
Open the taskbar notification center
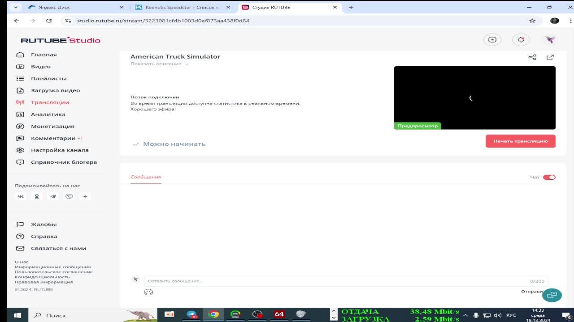click(x=566, y=315)
